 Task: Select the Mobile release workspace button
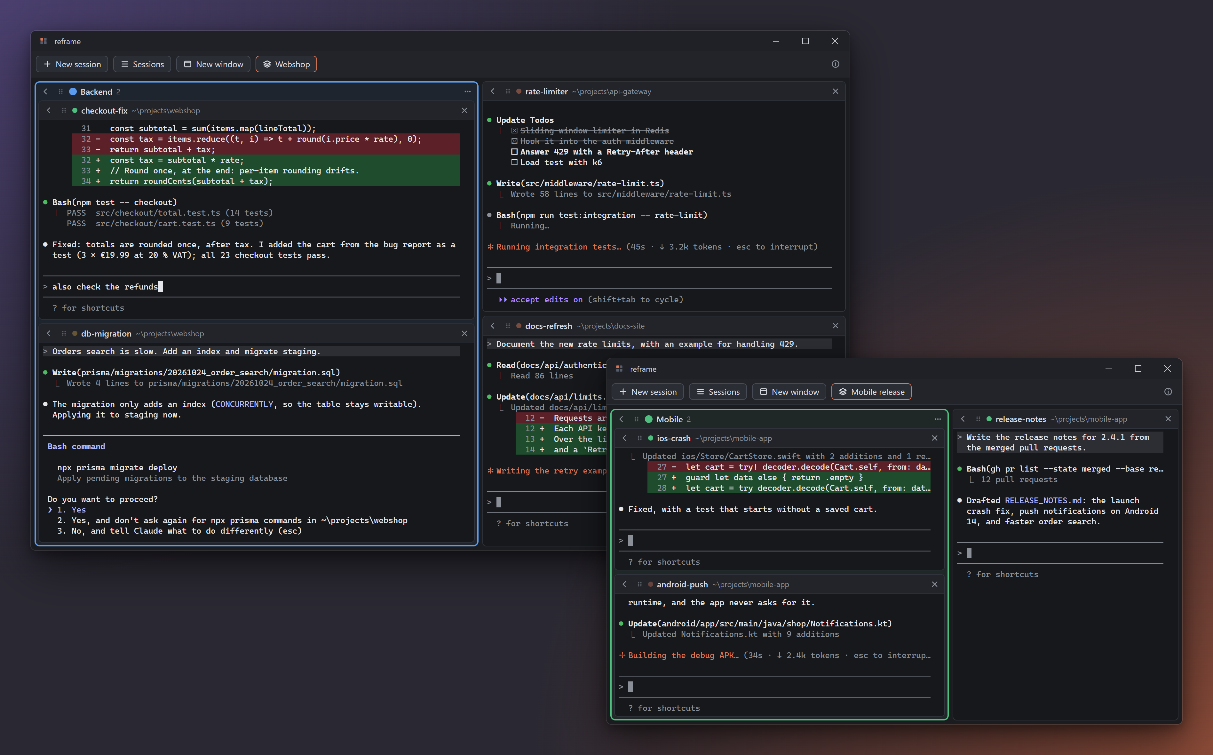coord(872,392)
